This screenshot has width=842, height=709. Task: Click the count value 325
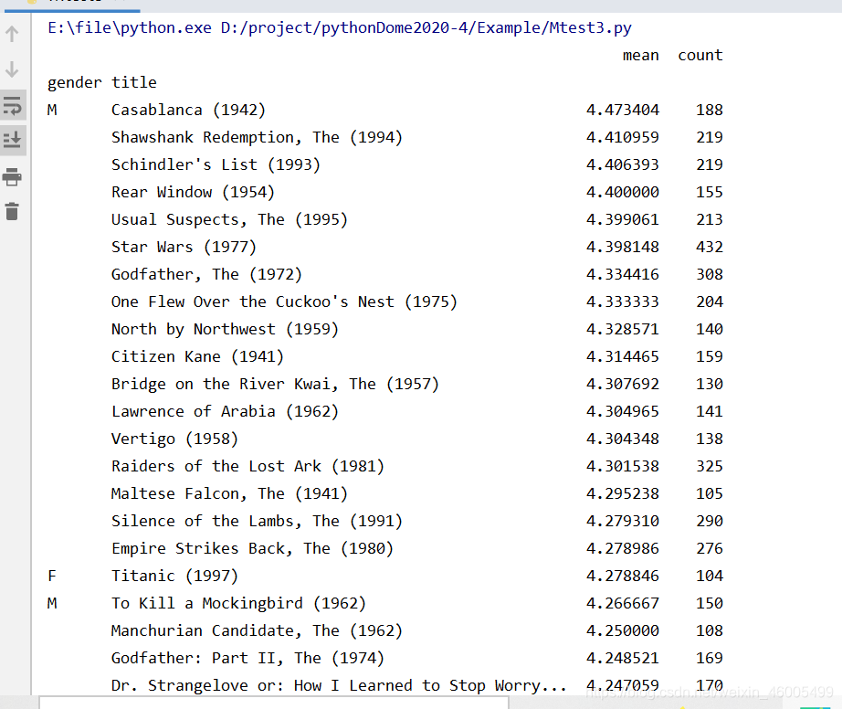(710, 466)
